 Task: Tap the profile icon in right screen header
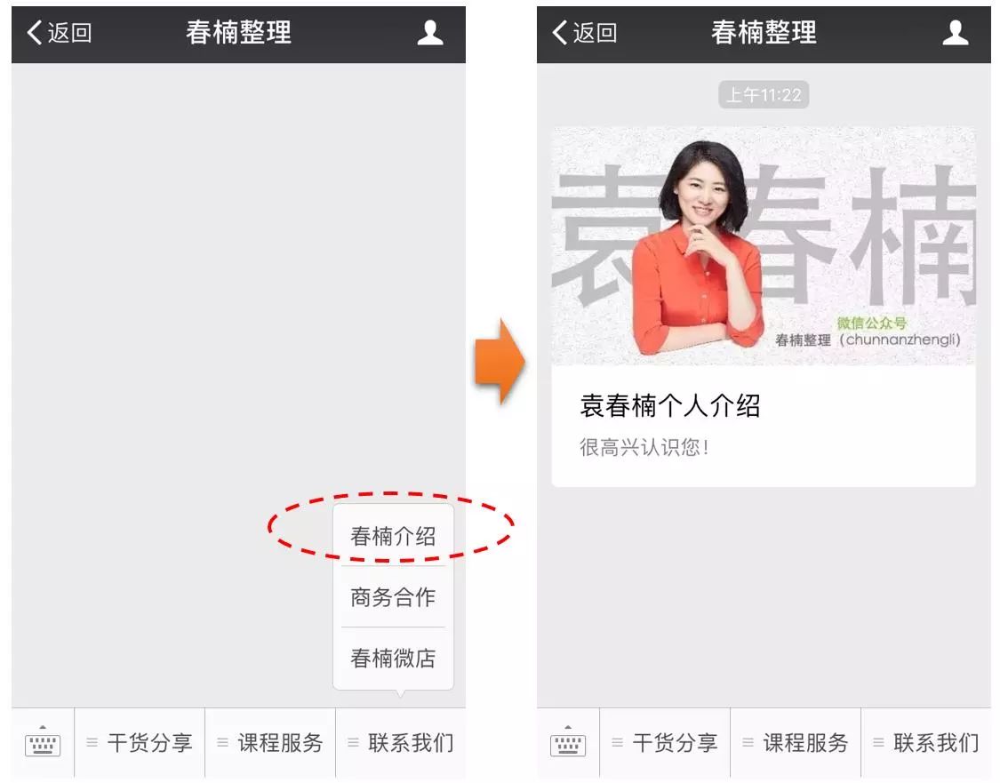click(x=956, y=33)
